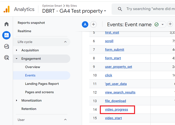Click the blue A segment badge
Screen dimensions: 175x125
click(x=85, y=24)
